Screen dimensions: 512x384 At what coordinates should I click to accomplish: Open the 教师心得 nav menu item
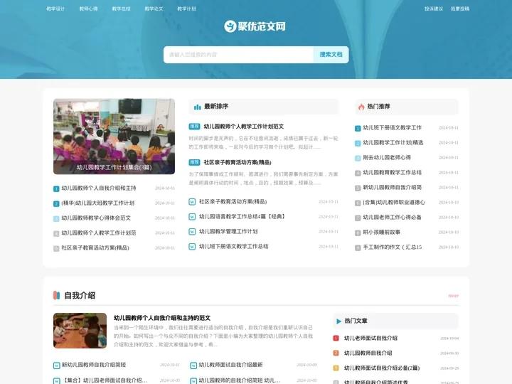(88, 9)
